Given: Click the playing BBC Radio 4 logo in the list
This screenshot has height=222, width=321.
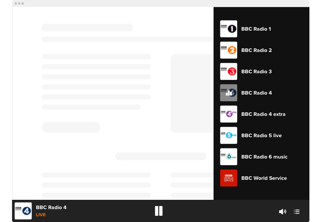Looking at the screenshot, I should point(228,93).
